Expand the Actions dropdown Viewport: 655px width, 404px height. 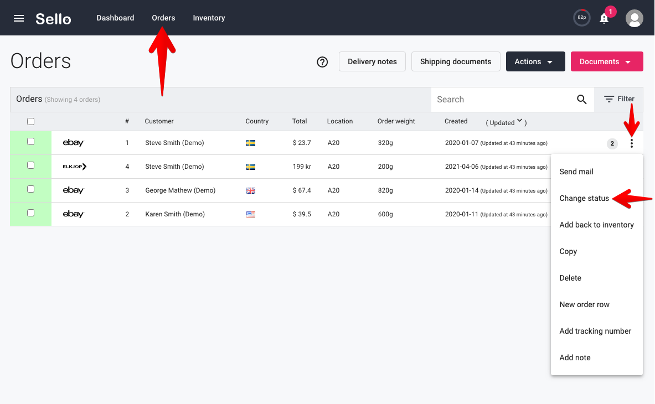535,61
